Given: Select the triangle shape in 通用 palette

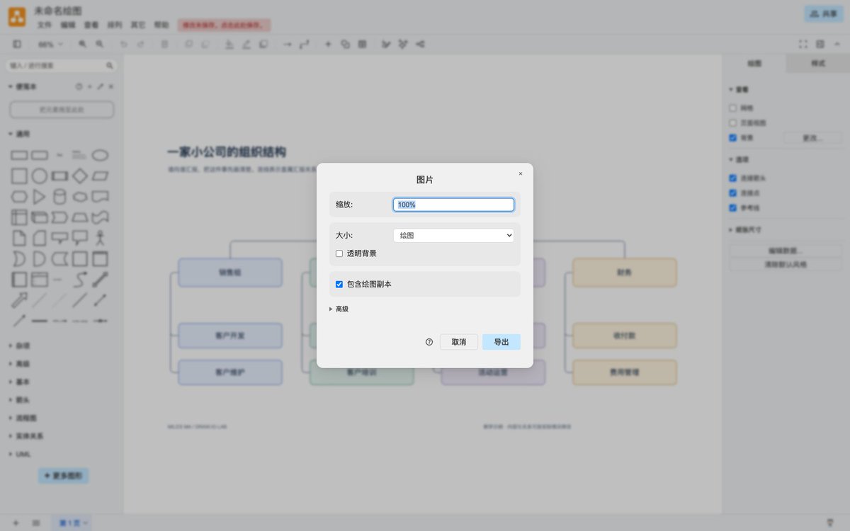Looking at the screenshot, I should (x=40, y=196).
